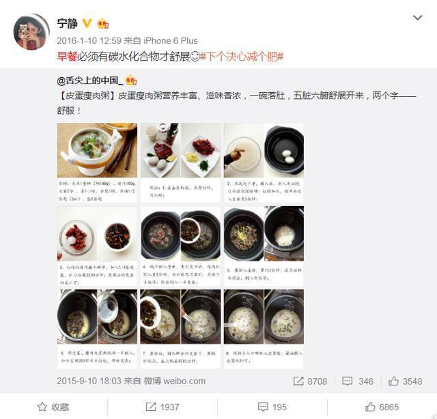Toggle 收藏 star to favorite post

53,407
